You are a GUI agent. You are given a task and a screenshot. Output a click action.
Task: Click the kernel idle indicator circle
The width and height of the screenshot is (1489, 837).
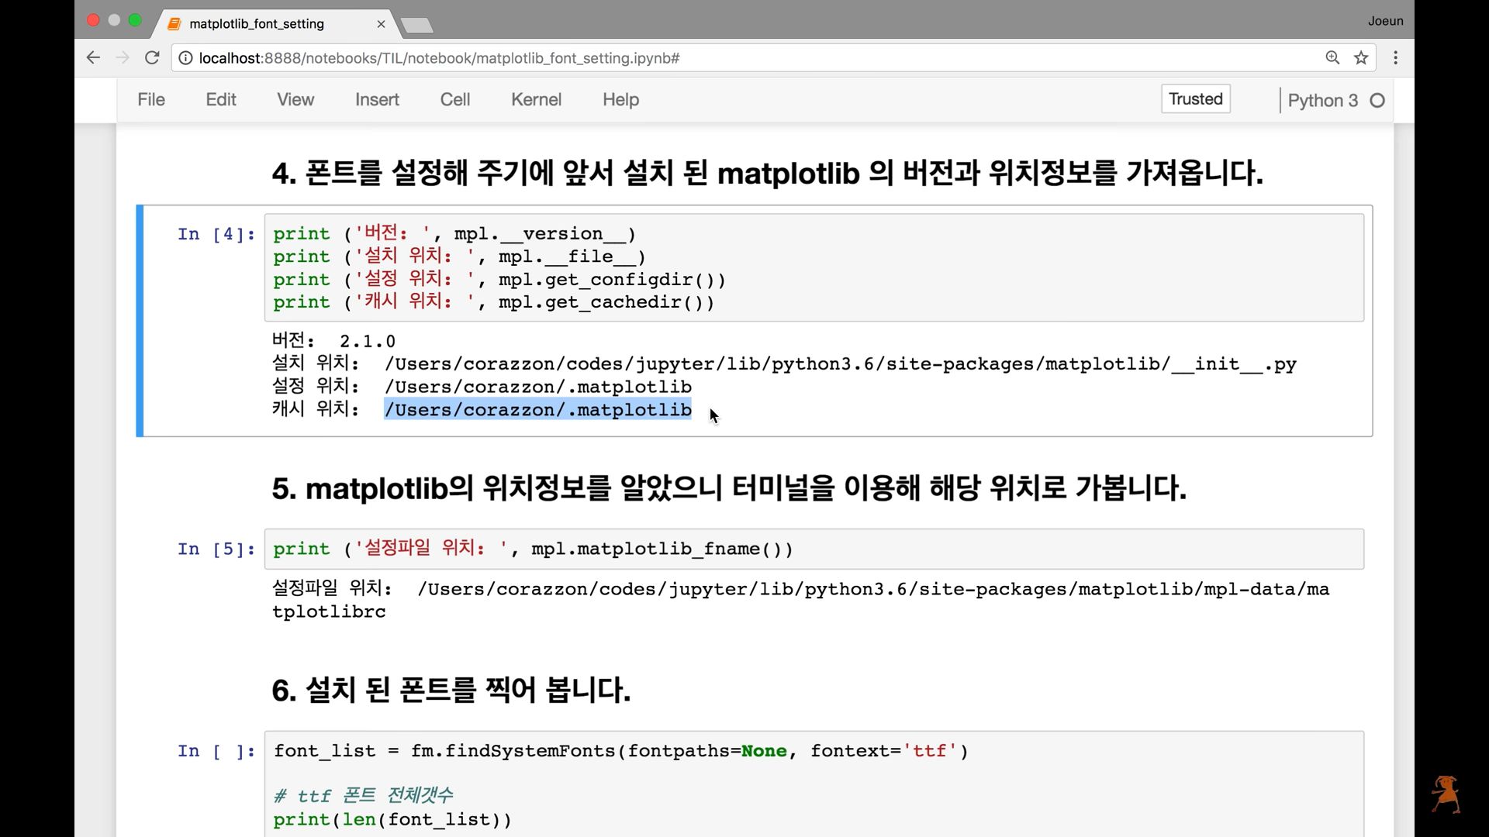[x=1377, y=101]
